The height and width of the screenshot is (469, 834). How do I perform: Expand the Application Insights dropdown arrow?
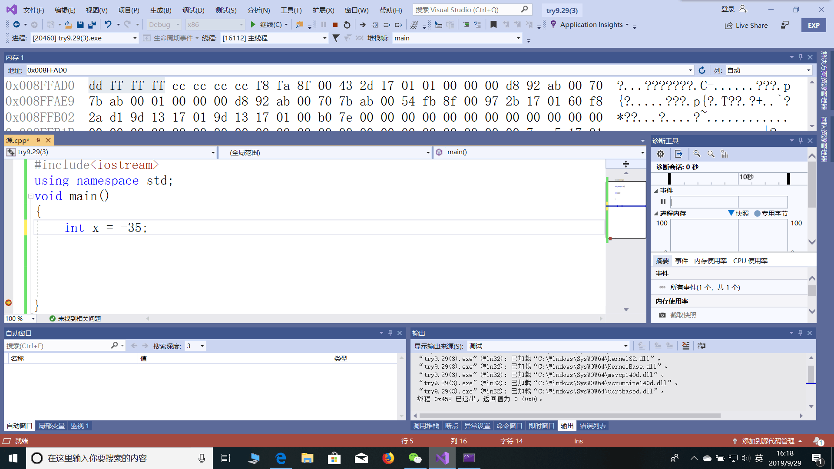627,25
